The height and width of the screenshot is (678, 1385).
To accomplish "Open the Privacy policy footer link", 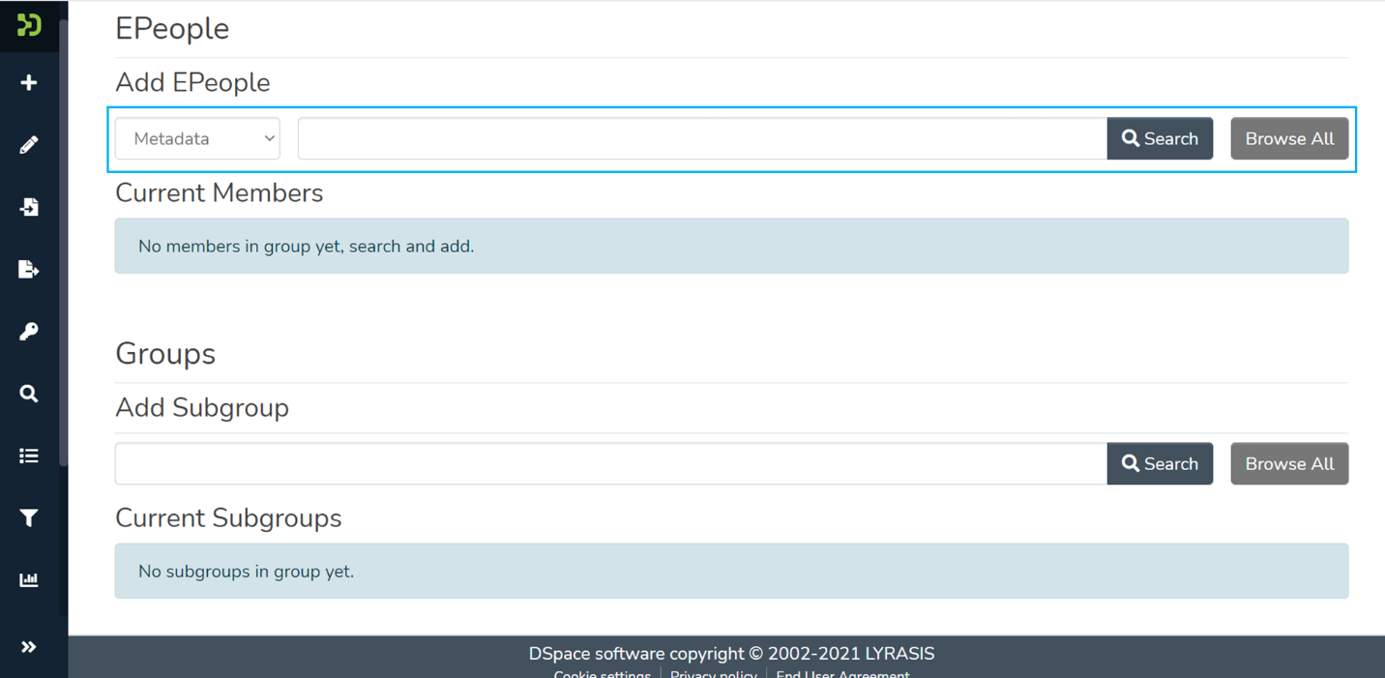I will (713, 673).
